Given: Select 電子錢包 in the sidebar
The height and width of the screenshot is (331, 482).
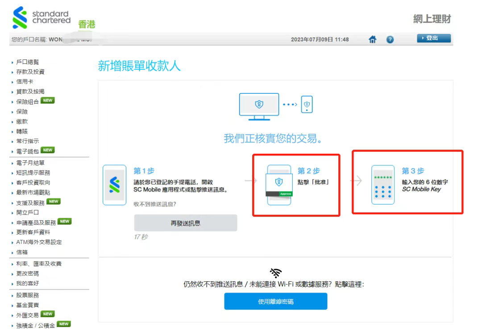Looking at the screenshot, I should (27, 151).
